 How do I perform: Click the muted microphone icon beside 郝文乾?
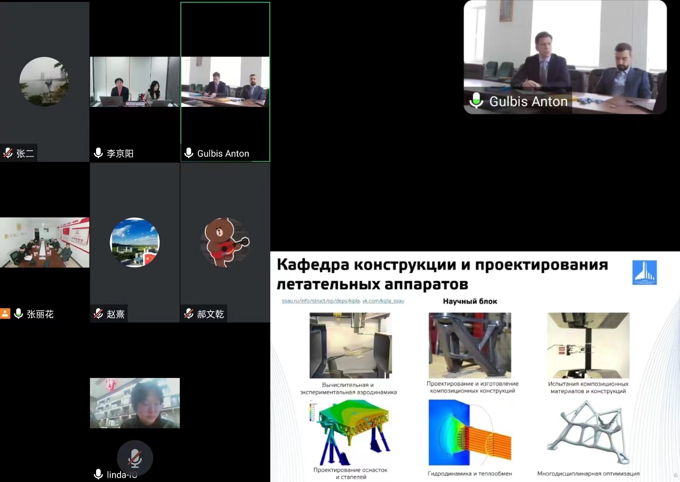[189, 313]
